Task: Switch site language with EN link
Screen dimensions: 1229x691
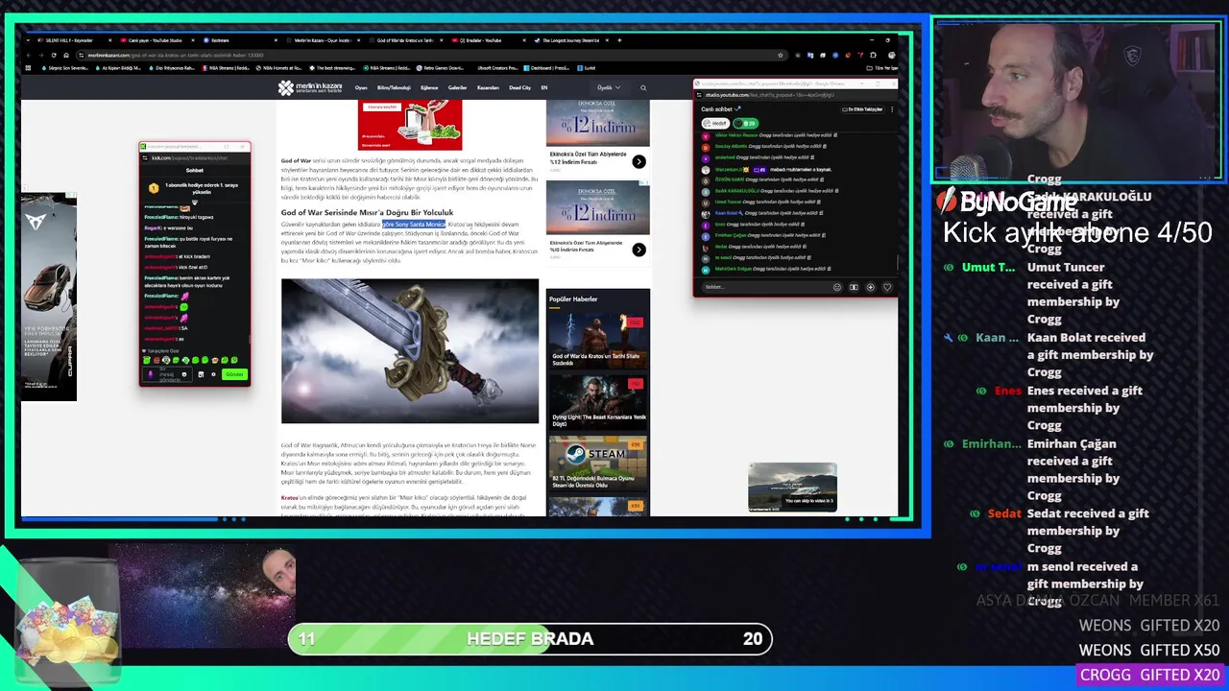Action: tap(543, 87)
